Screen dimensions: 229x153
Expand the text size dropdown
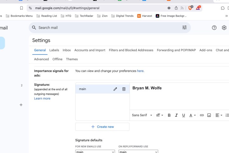pos(159,115)
